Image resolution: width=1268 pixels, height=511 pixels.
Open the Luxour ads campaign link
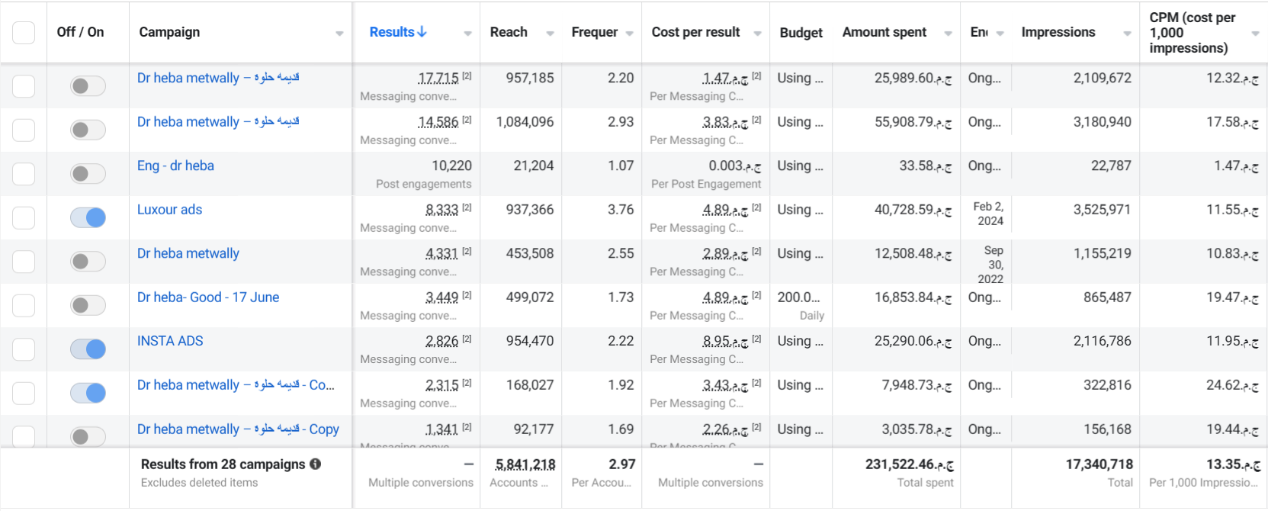[x=169, y=210]
